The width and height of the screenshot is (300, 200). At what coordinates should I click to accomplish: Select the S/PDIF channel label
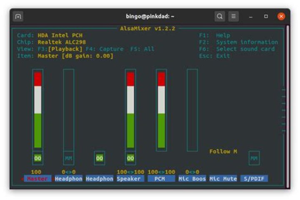click(254, 179)
